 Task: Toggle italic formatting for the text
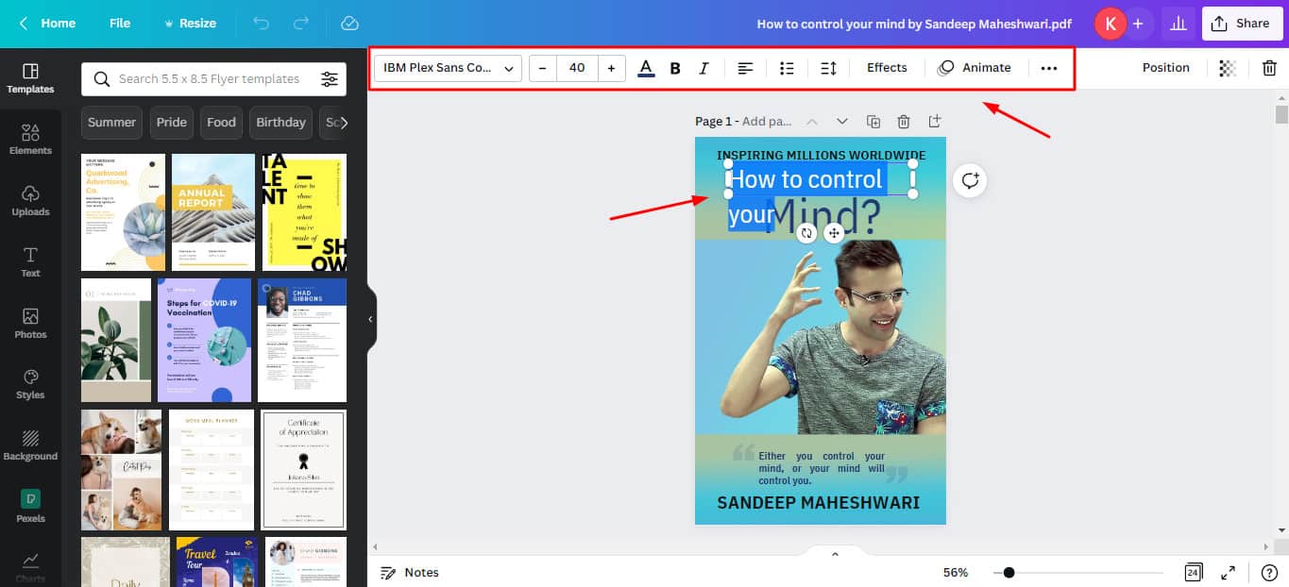tap(704, 68)
